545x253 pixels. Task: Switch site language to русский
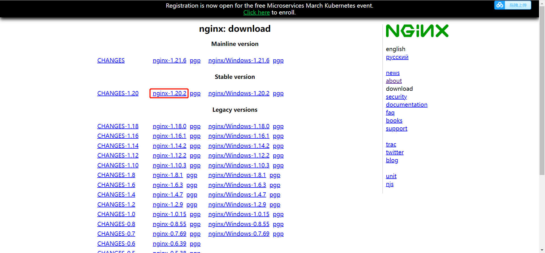(x=397, y=57)
